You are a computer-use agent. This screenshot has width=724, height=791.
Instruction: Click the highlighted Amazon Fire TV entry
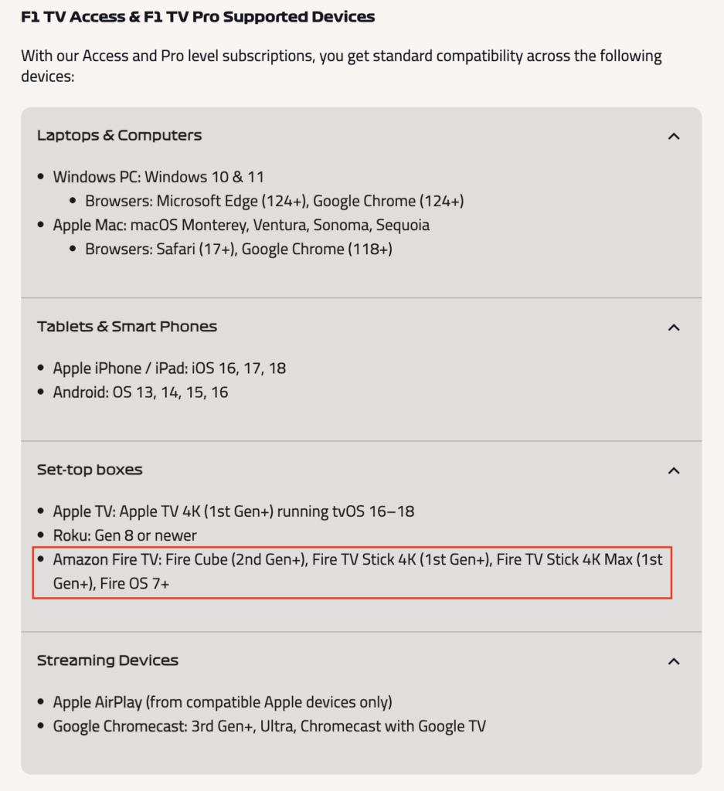tap(352, 572)
